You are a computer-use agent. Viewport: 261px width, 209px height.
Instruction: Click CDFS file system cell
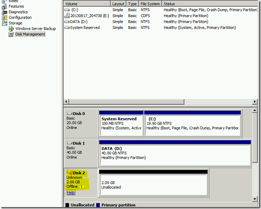[145, 16]
